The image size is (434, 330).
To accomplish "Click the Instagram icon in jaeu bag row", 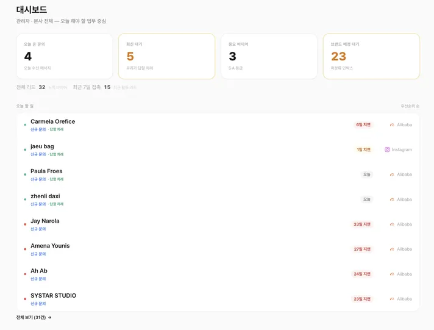I will click(387, 149).
